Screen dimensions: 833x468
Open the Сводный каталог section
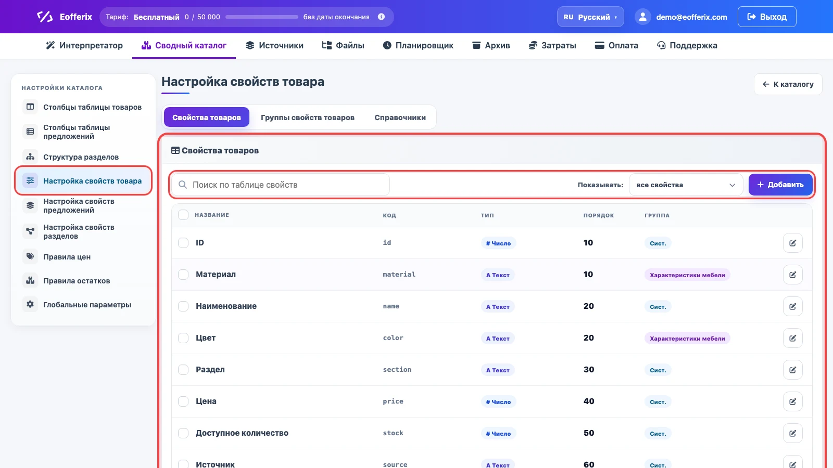pyautogui.click(x=184, y=45)
